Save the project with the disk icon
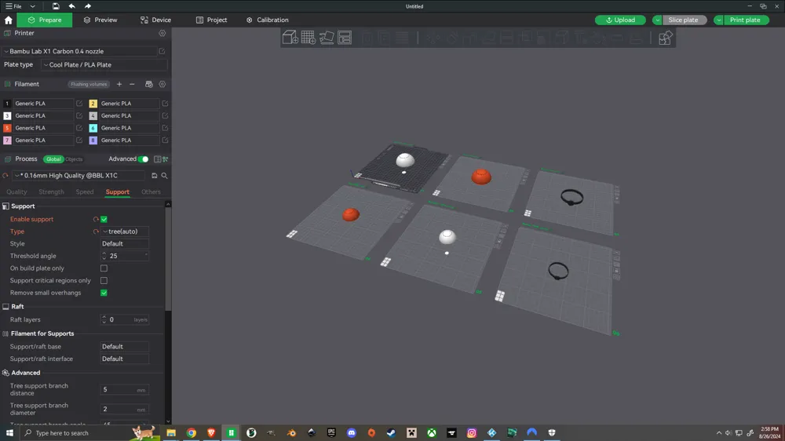The width and height of the screenshot is (785, 441). tap(56, 6)
